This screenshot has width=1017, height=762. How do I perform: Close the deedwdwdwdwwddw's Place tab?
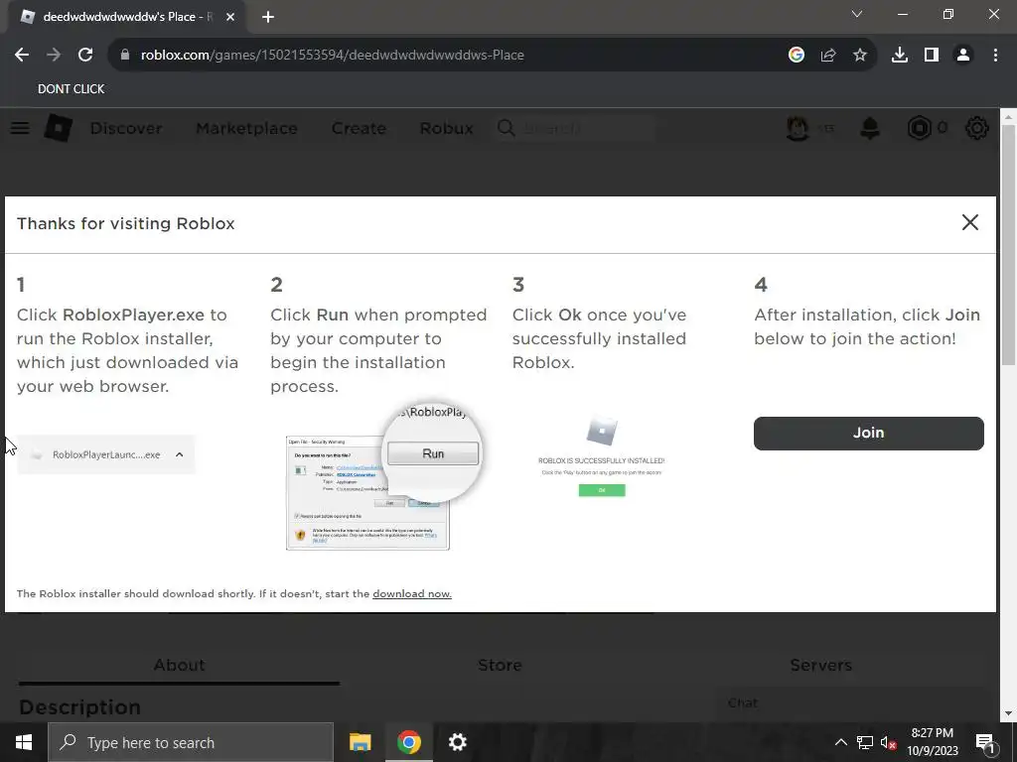[230, 18]
